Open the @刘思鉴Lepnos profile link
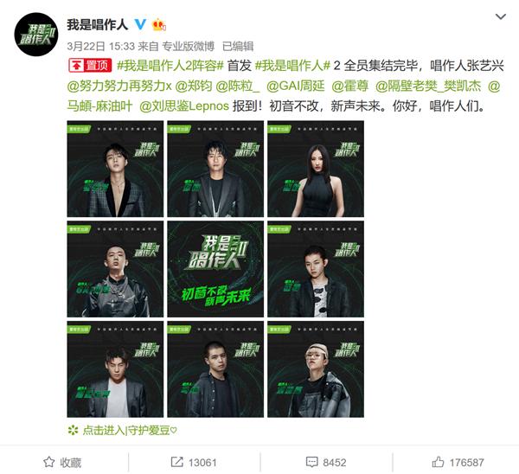This screenshot has height=474, width=519. [184, 106]
